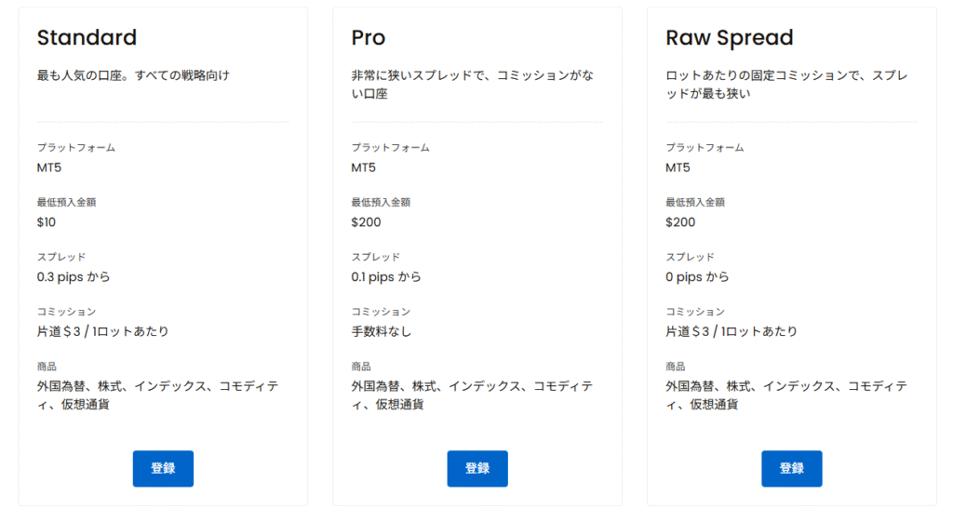Register for the Raw Spread account
Viewport: 953px width, 522px height.
pos(791,468)
